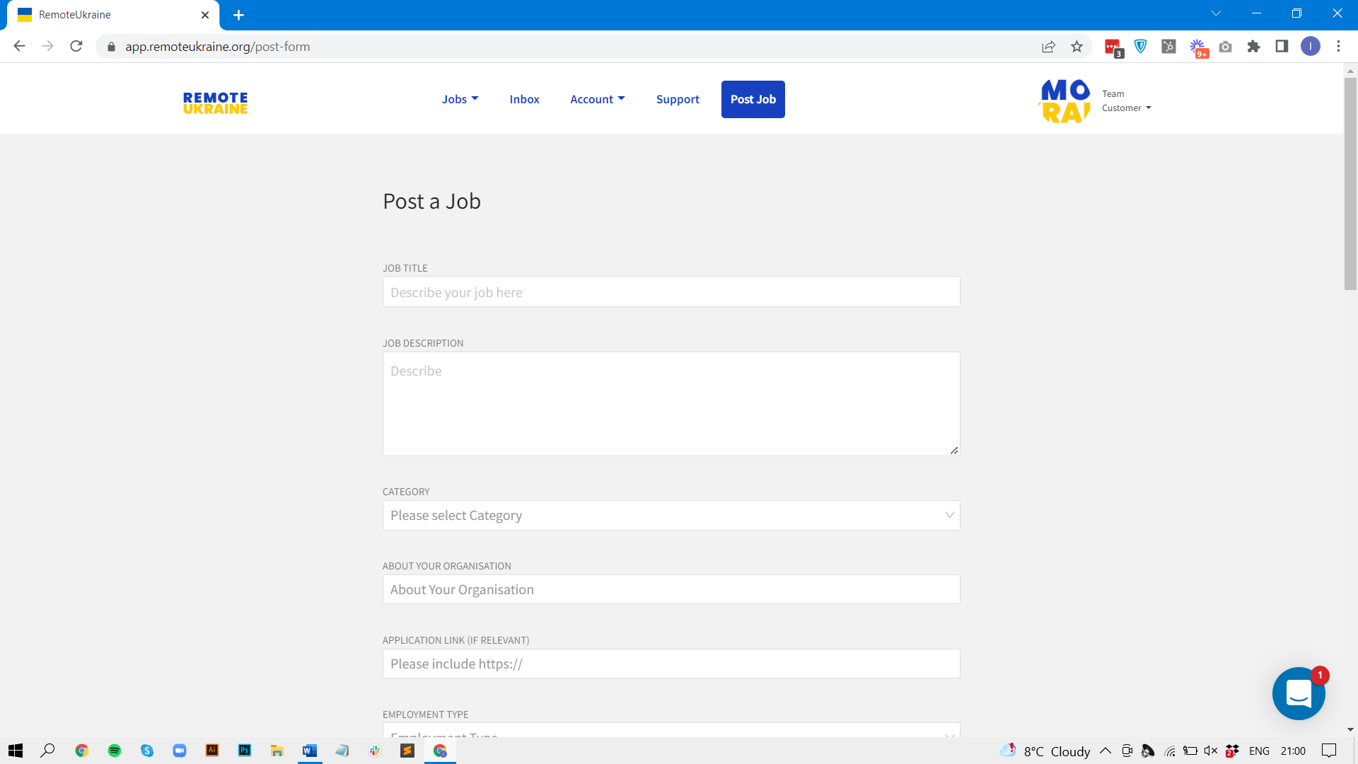Click the Microsoft Defender shield icon
Viewport: 1358px width, 764px height.
click(1139, 46)
